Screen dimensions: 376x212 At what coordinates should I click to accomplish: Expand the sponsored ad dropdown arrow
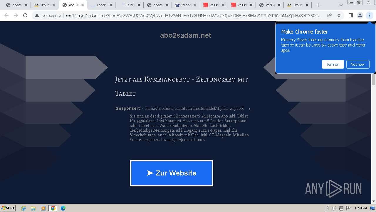249,109
